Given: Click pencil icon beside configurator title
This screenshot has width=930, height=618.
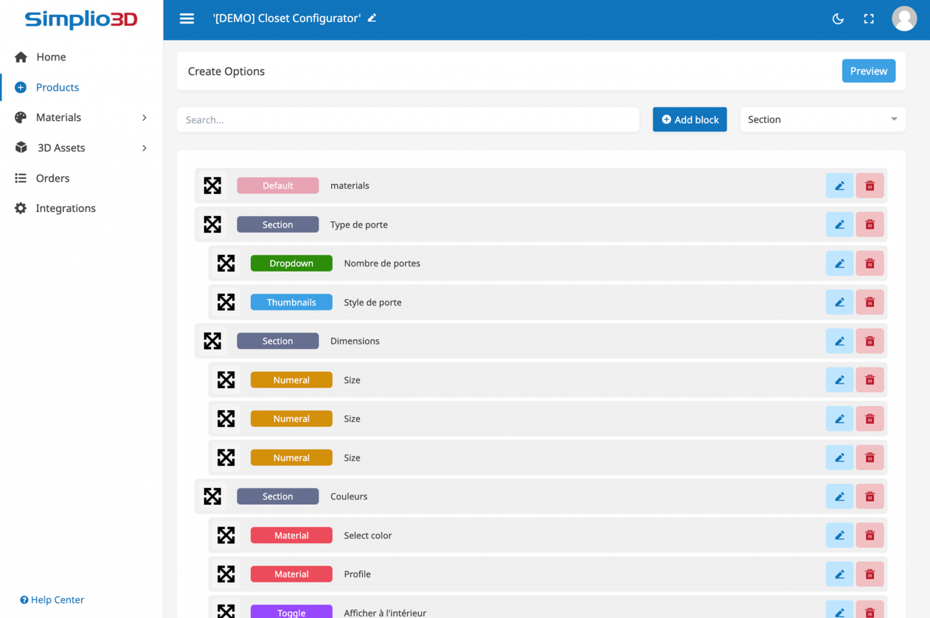Looking at the screenshot, I should pos(372,18).
